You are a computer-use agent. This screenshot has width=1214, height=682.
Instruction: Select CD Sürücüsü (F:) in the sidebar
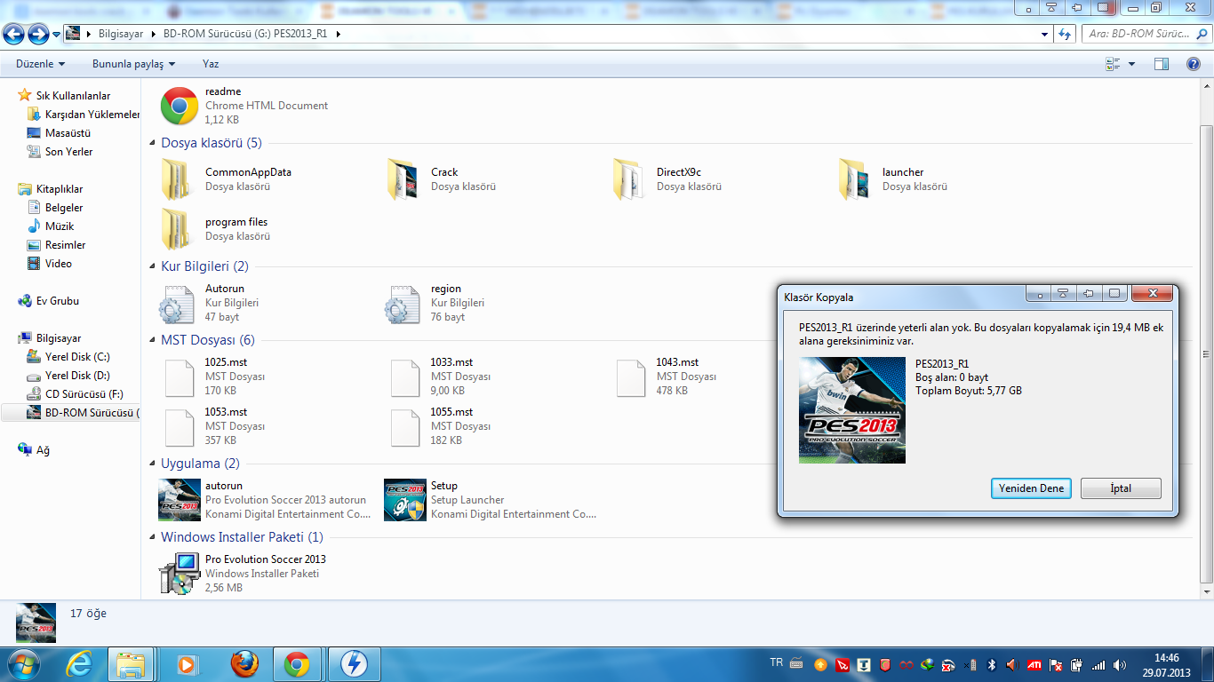point(76,394)
